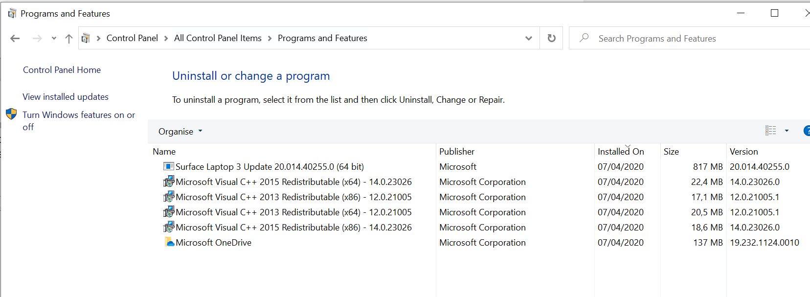Viewport: 810px width, 297px height.
Task: Click icon of Visual C++ 2013 (x86)
Action: coord(169,197)
